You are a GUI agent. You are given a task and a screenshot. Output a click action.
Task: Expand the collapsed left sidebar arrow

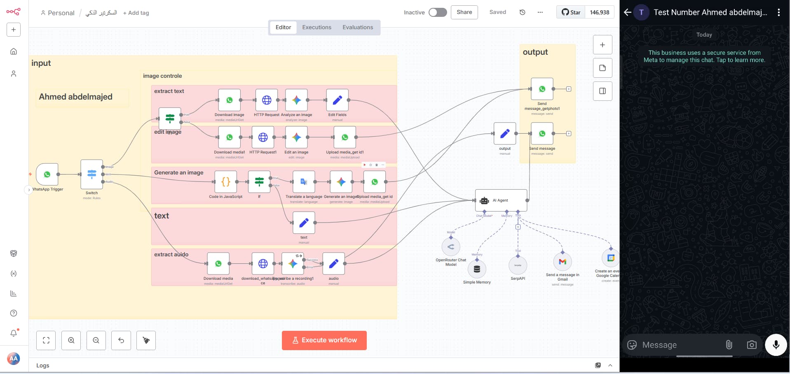[x=28, y=190]
